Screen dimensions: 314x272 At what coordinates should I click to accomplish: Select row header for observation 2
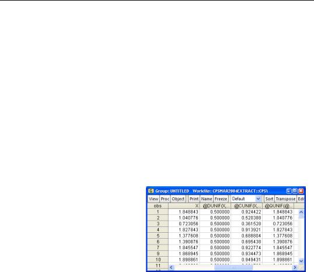click(x=158, y=218)
